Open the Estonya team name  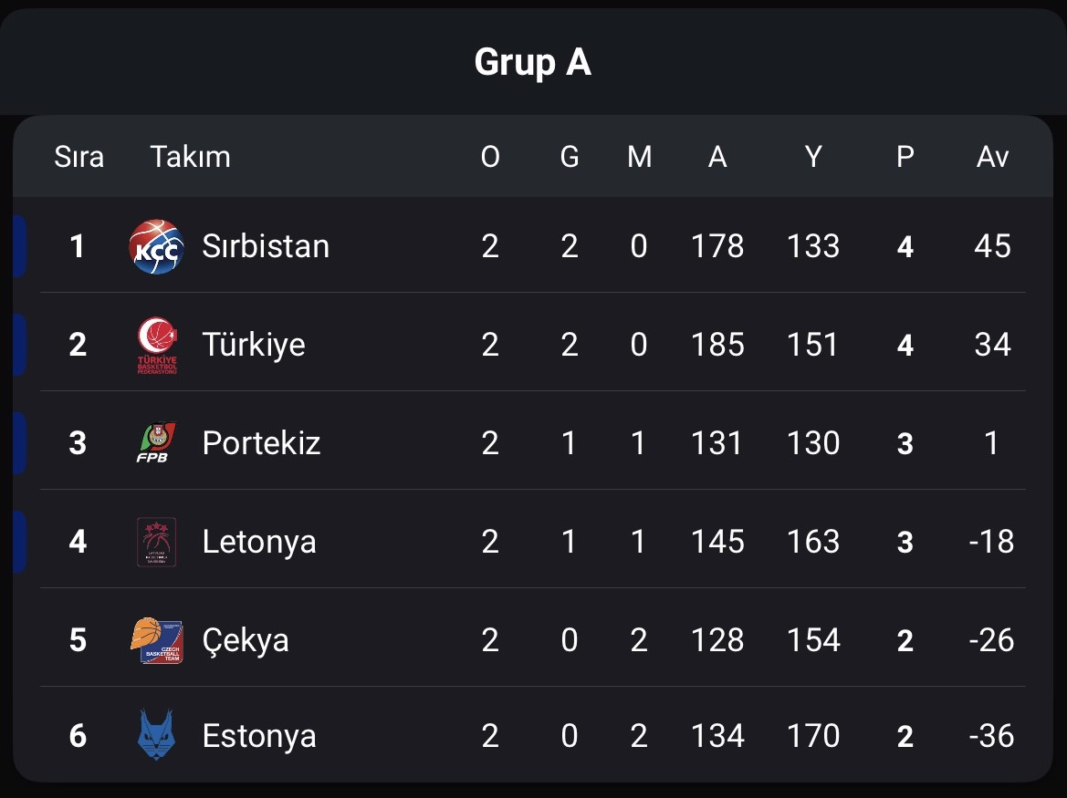point(259,736)
